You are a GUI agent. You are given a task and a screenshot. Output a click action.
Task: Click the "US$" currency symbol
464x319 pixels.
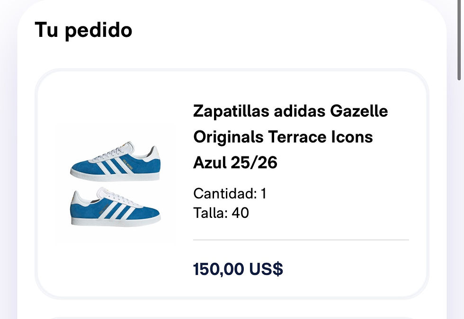click(x=266, y=269)
